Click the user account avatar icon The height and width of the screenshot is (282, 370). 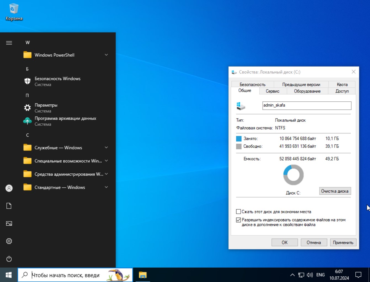9,188
